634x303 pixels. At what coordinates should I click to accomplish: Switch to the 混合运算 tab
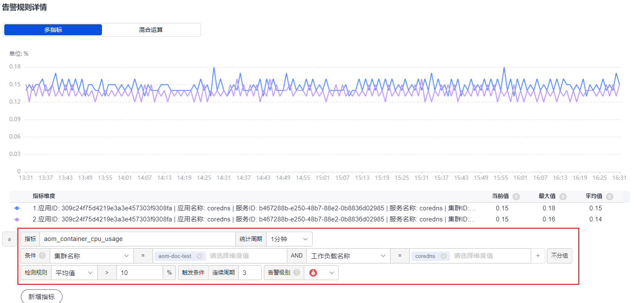pyautogui.click(x=151, y=30)
